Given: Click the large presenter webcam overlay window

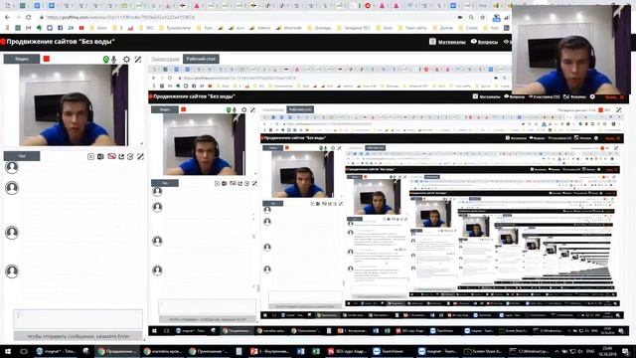Looking at the screenshot, I should point(571,50).
